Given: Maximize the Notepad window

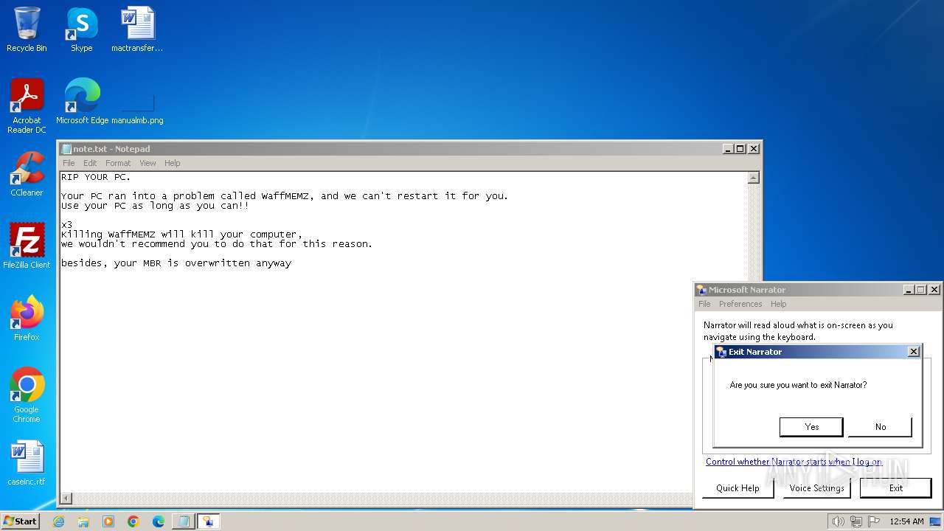Looking at the screenshot, I should pos(740,149).
